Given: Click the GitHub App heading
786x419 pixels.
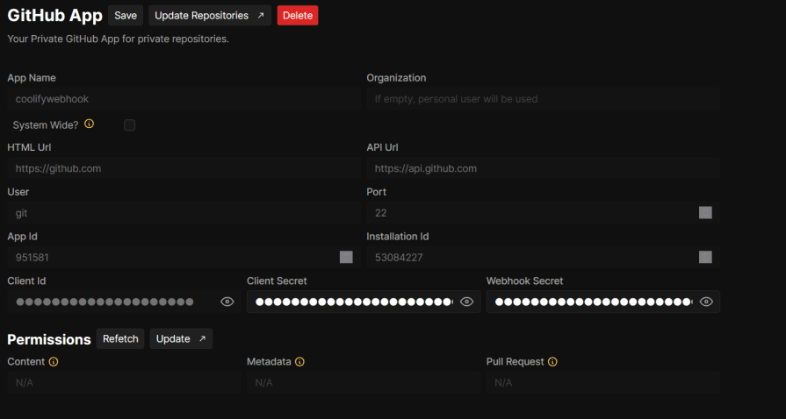Looking at the screenshot, I should (55, 16).
